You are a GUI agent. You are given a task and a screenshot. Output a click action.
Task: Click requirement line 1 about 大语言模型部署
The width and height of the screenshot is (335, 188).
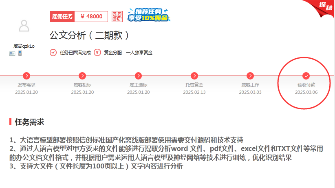tap(126, 140)
